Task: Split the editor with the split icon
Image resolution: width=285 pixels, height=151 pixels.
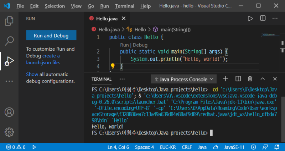Action: (263, 18)
